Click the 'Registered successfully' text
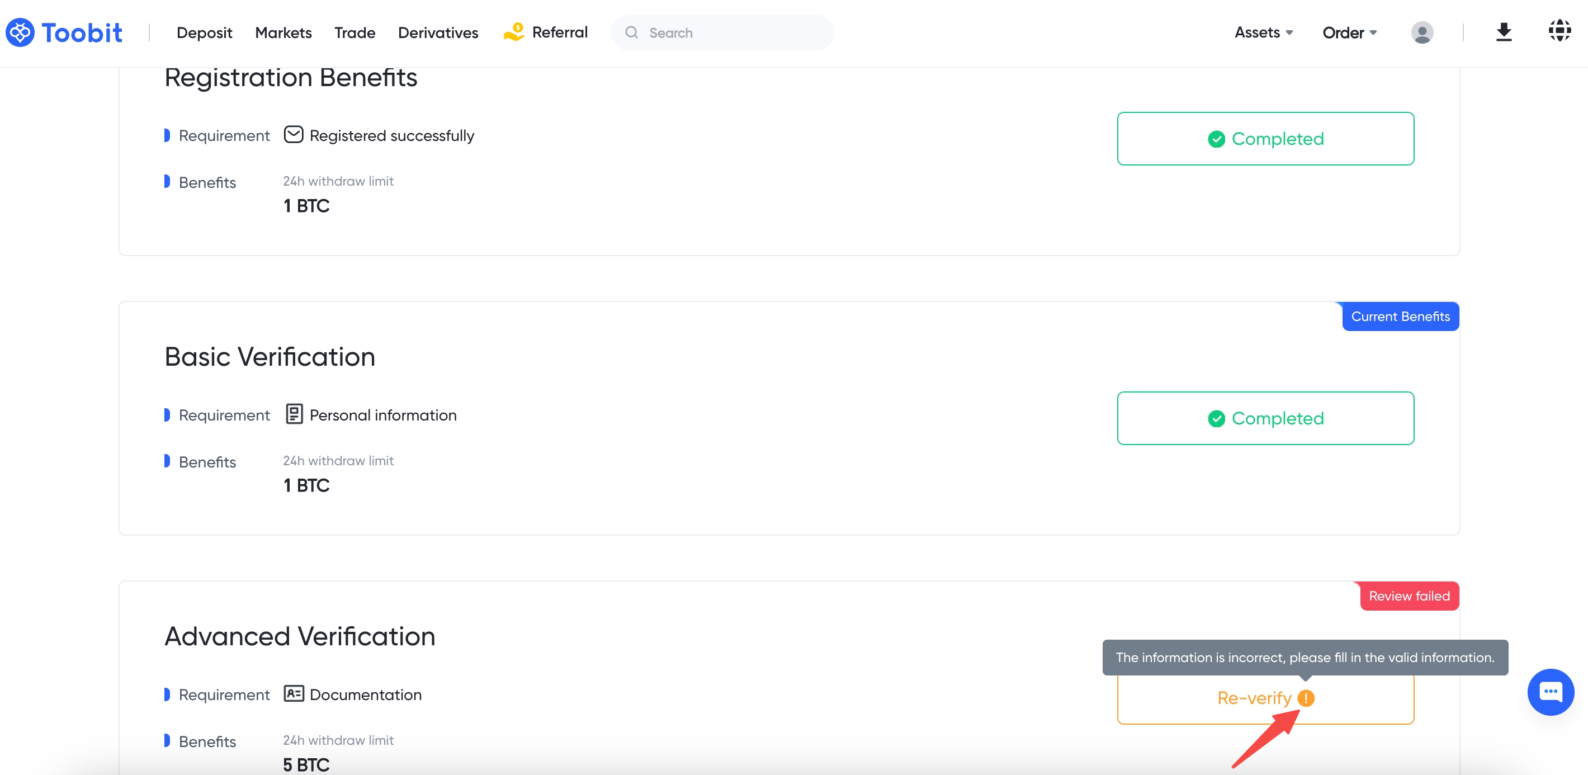 [391, 136]
